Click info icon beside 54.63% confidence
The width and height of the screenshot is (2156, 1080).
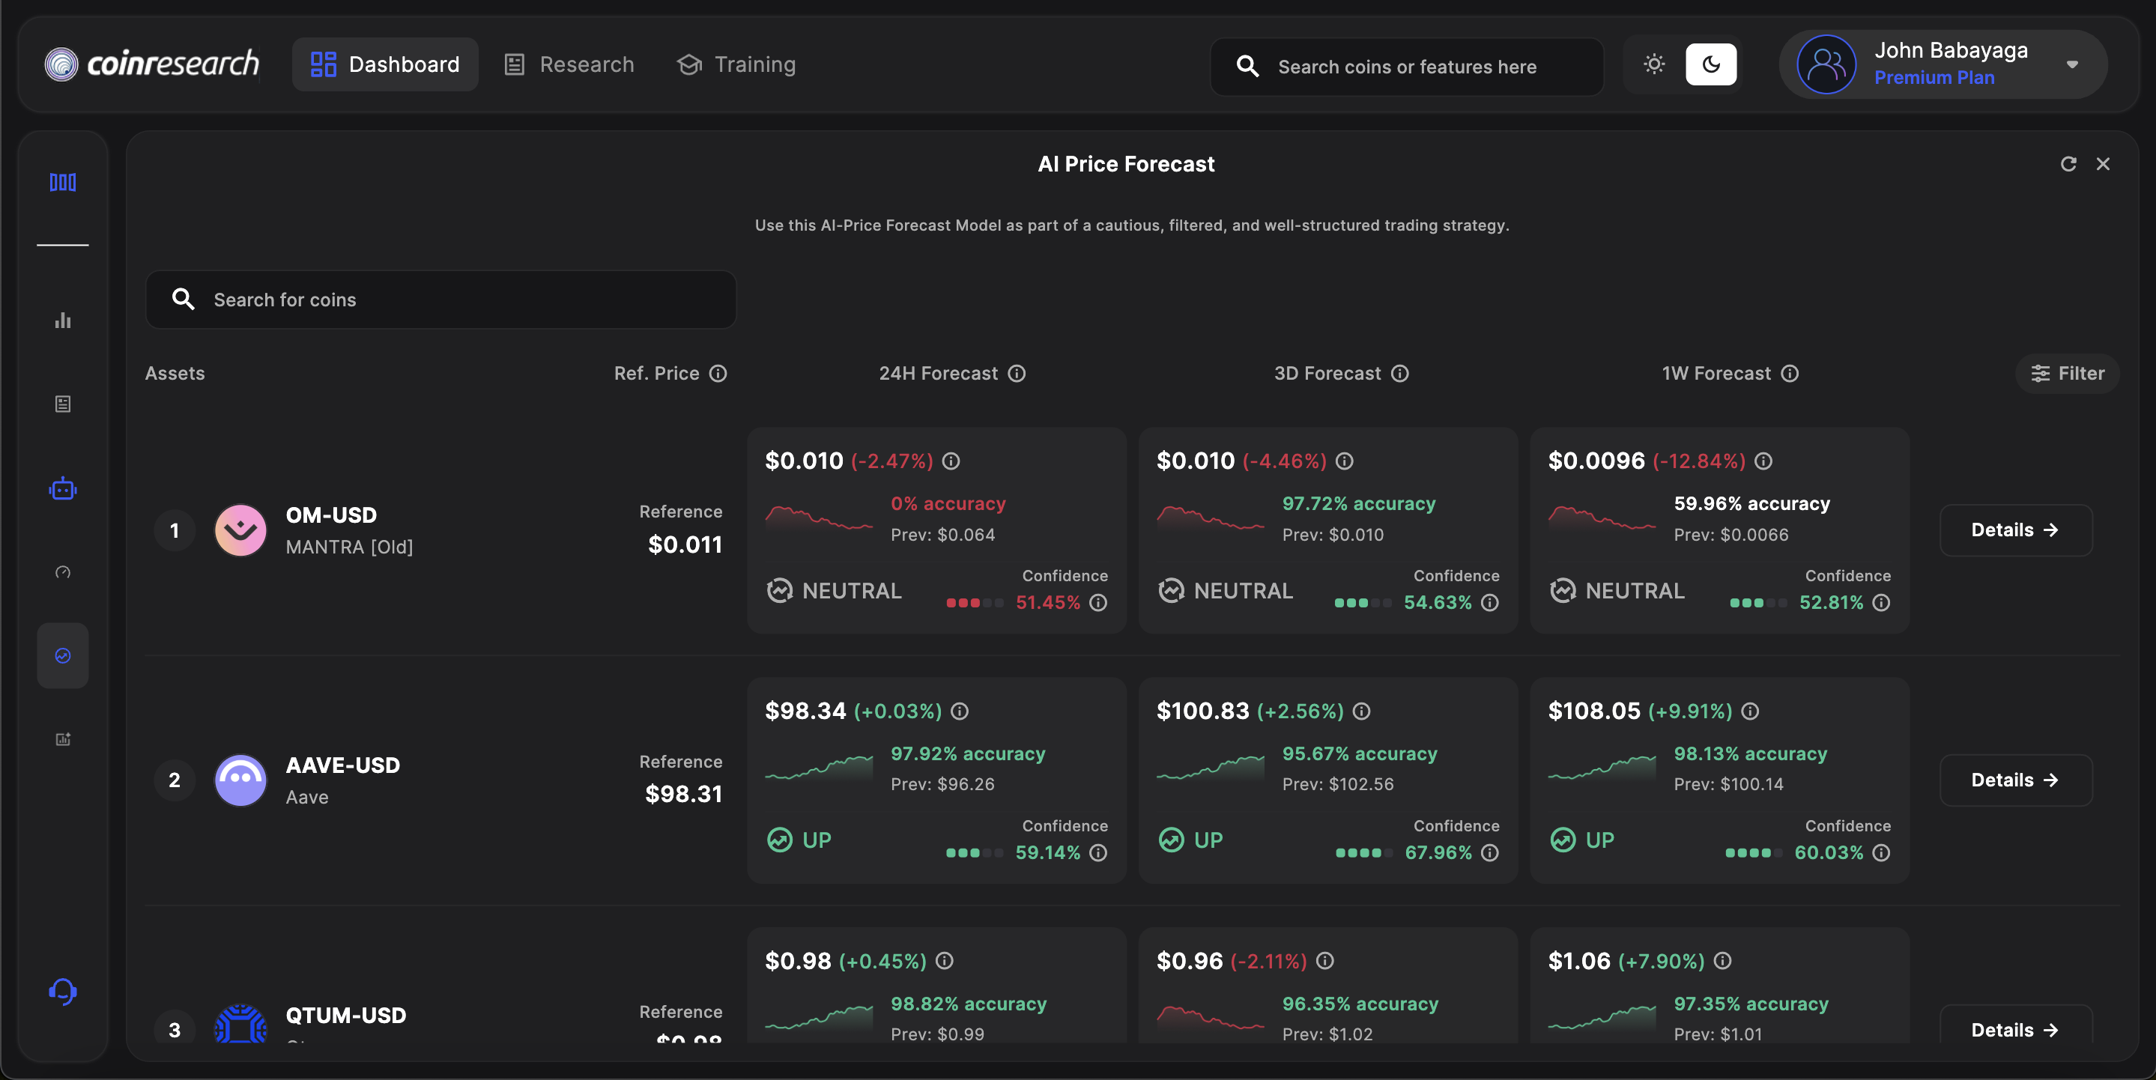click(x=1490, y=602)
